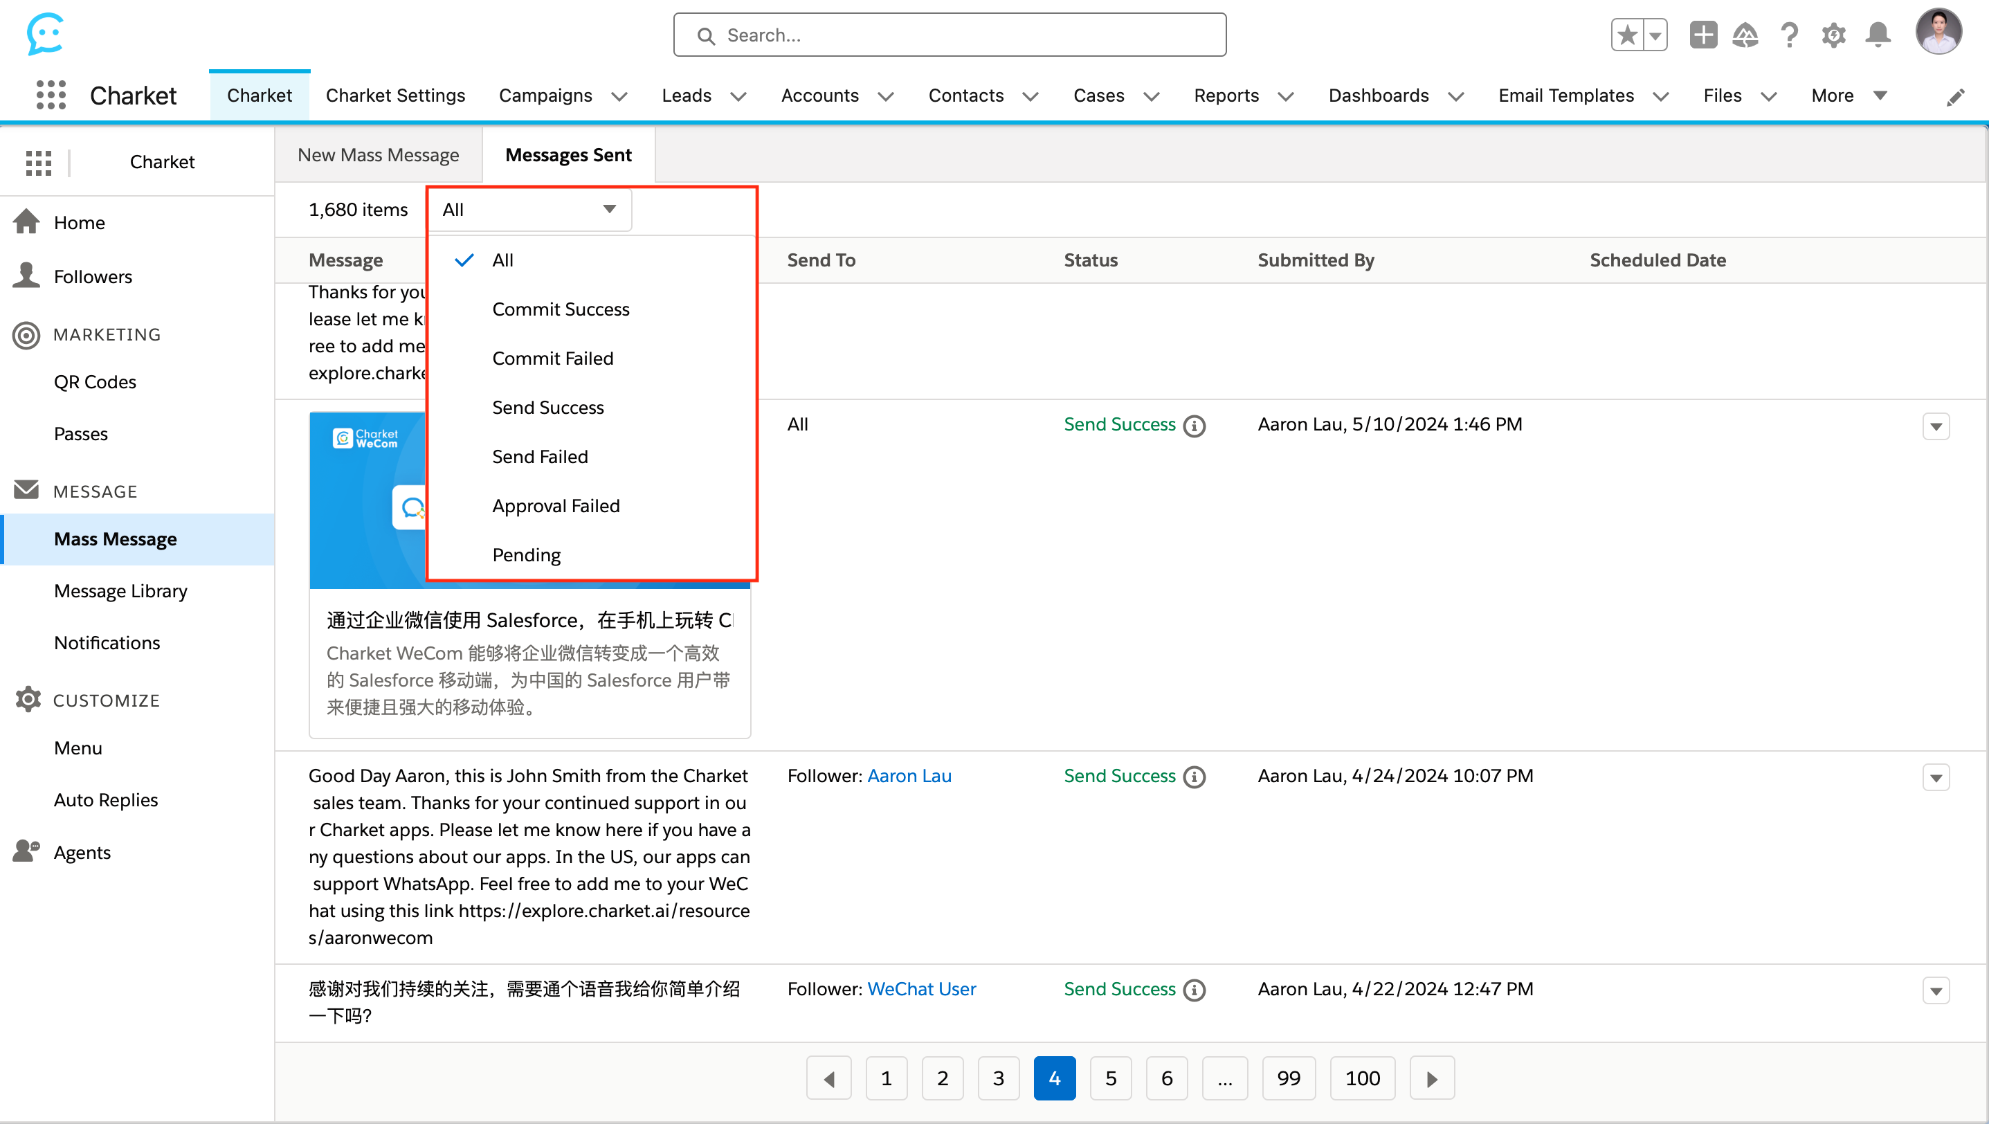The height and width of the screenshot is (1124, 1989).
Task: Expand the Leads menu chevron
Action: coord(738,96)
